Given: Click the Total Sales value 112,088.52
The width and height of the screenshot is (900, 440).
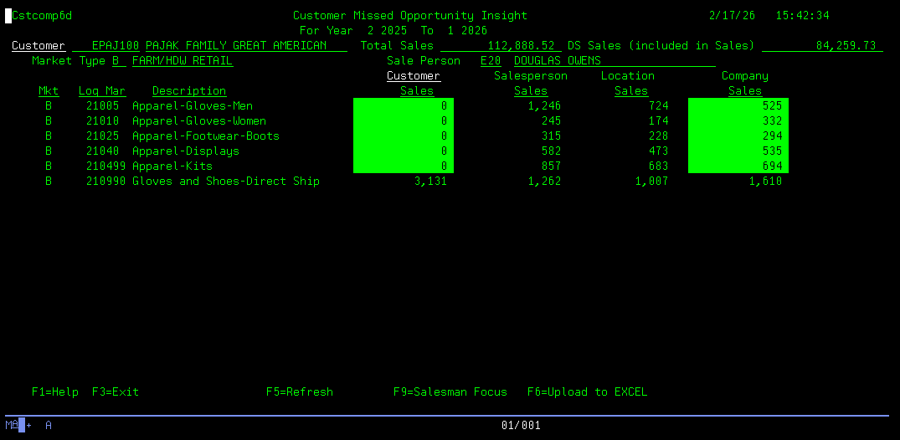Looking at the screenshot, I should 521,45.
